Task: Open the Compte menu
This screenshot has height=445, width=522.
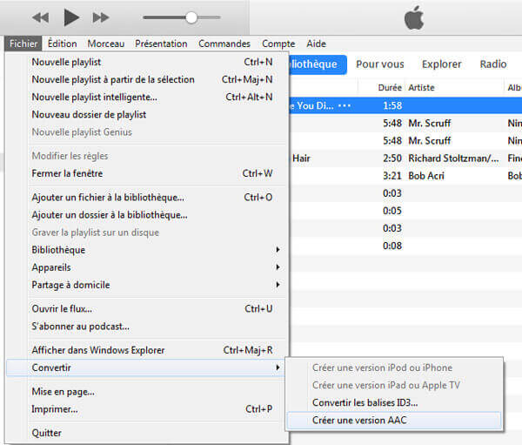Action: pos(278,44)
